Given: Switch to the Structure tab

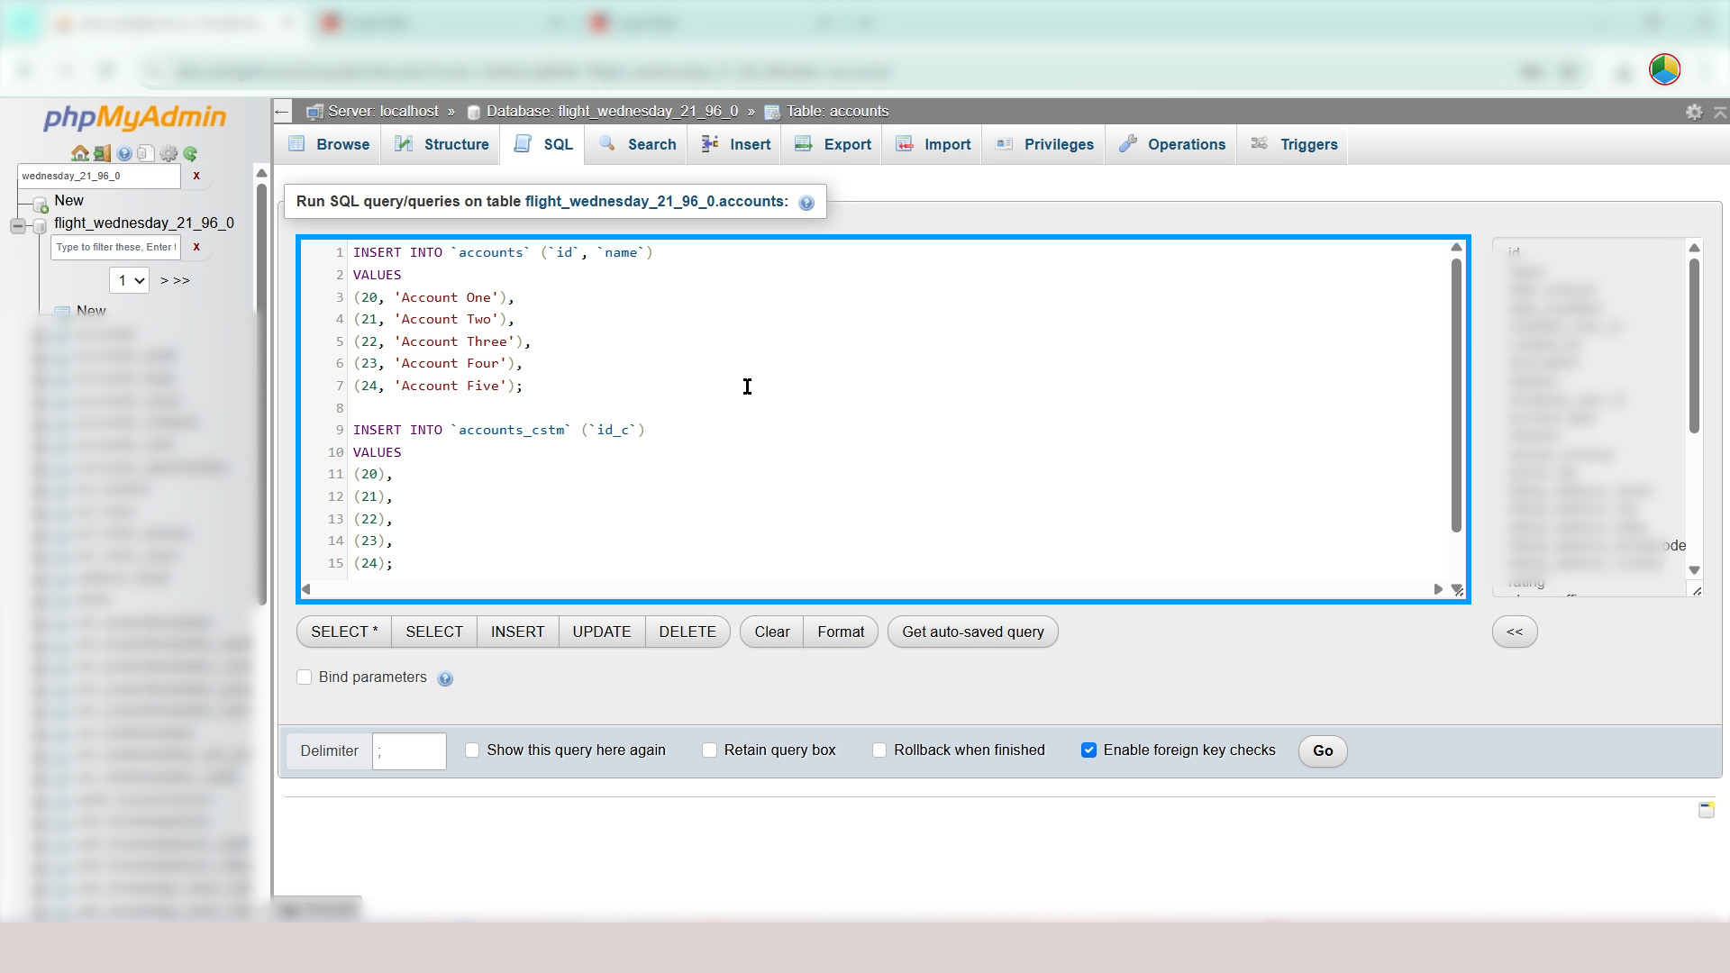Looking at the screenshot, I should [442, 144].
